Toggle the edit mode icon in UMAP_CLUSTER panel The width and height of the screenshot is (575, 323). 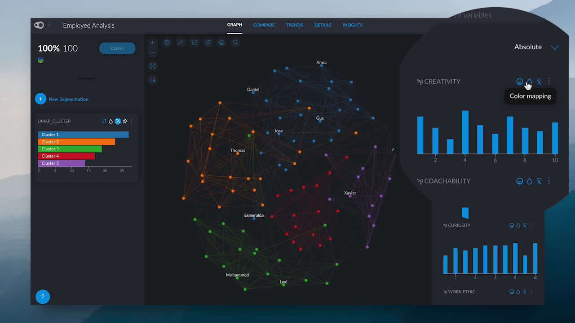pos(118,121)
